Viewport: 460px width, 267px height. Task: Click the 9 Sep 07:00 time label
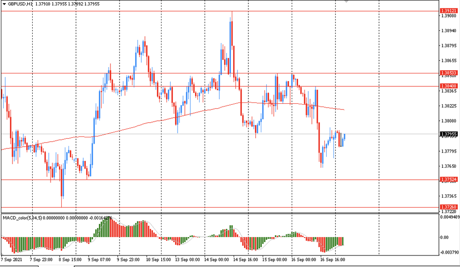(99, 260)
